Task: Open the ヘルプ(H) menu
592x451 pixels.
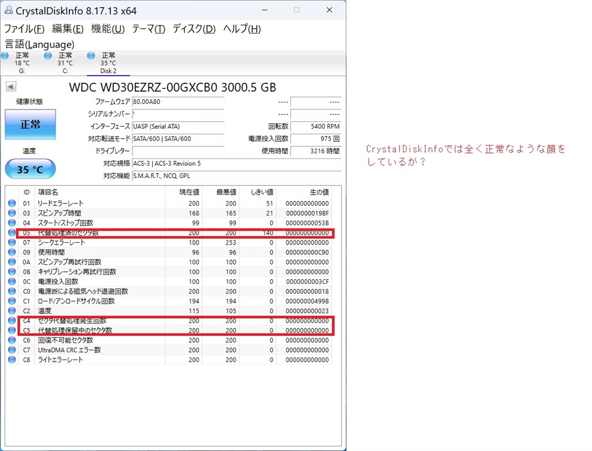Action: (x=242, y=29)
